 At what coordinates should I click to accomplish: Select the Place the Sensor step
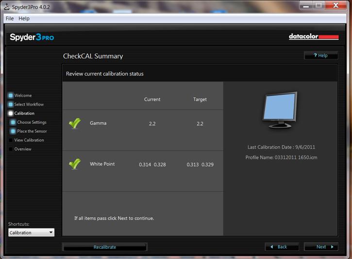[32, 131]
